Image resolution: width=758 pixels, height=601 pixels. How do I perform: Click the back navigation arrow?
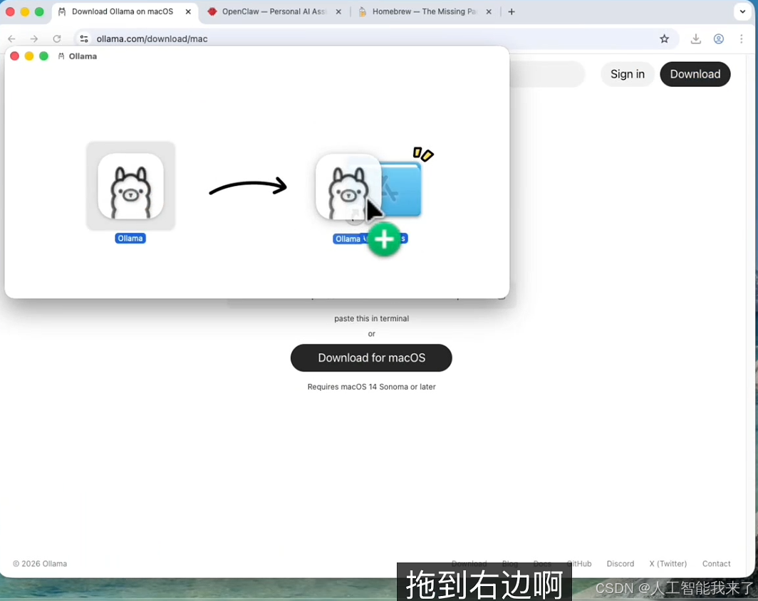click(11, 38)
